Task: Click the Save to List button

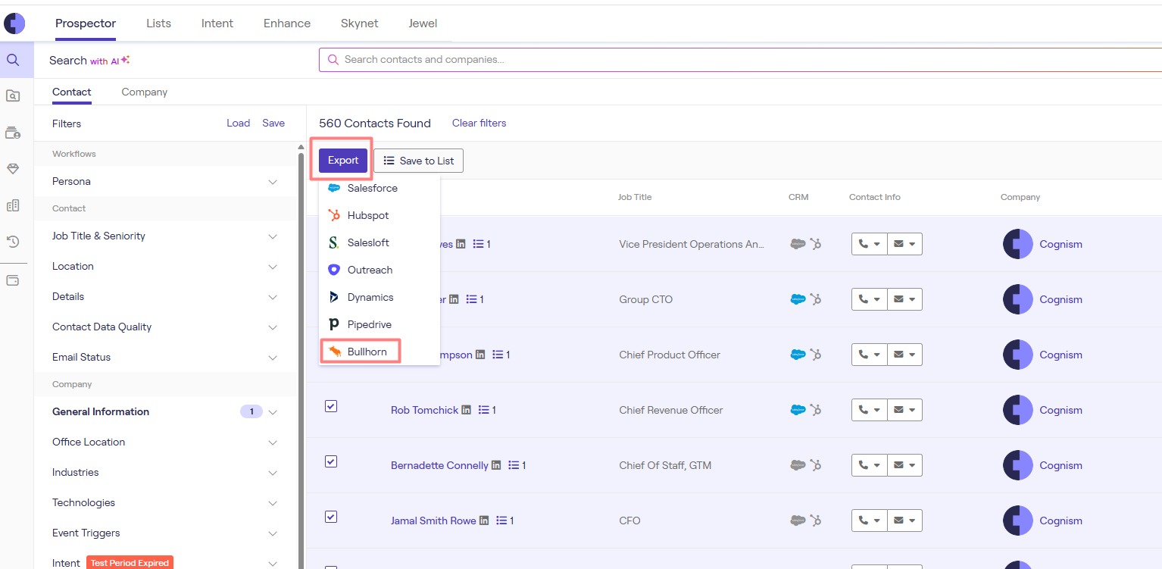Action: tap(418, 161)
